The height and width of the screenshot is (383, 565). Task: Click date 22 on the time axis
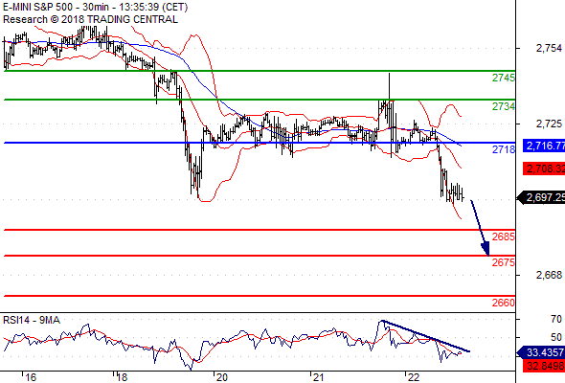coord(414,377)
